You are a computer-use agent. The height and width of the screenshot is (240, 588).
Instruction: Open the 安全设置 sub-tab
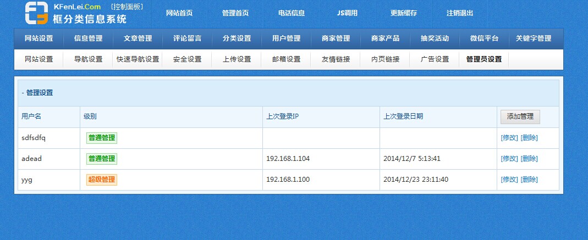coord(187,59)
